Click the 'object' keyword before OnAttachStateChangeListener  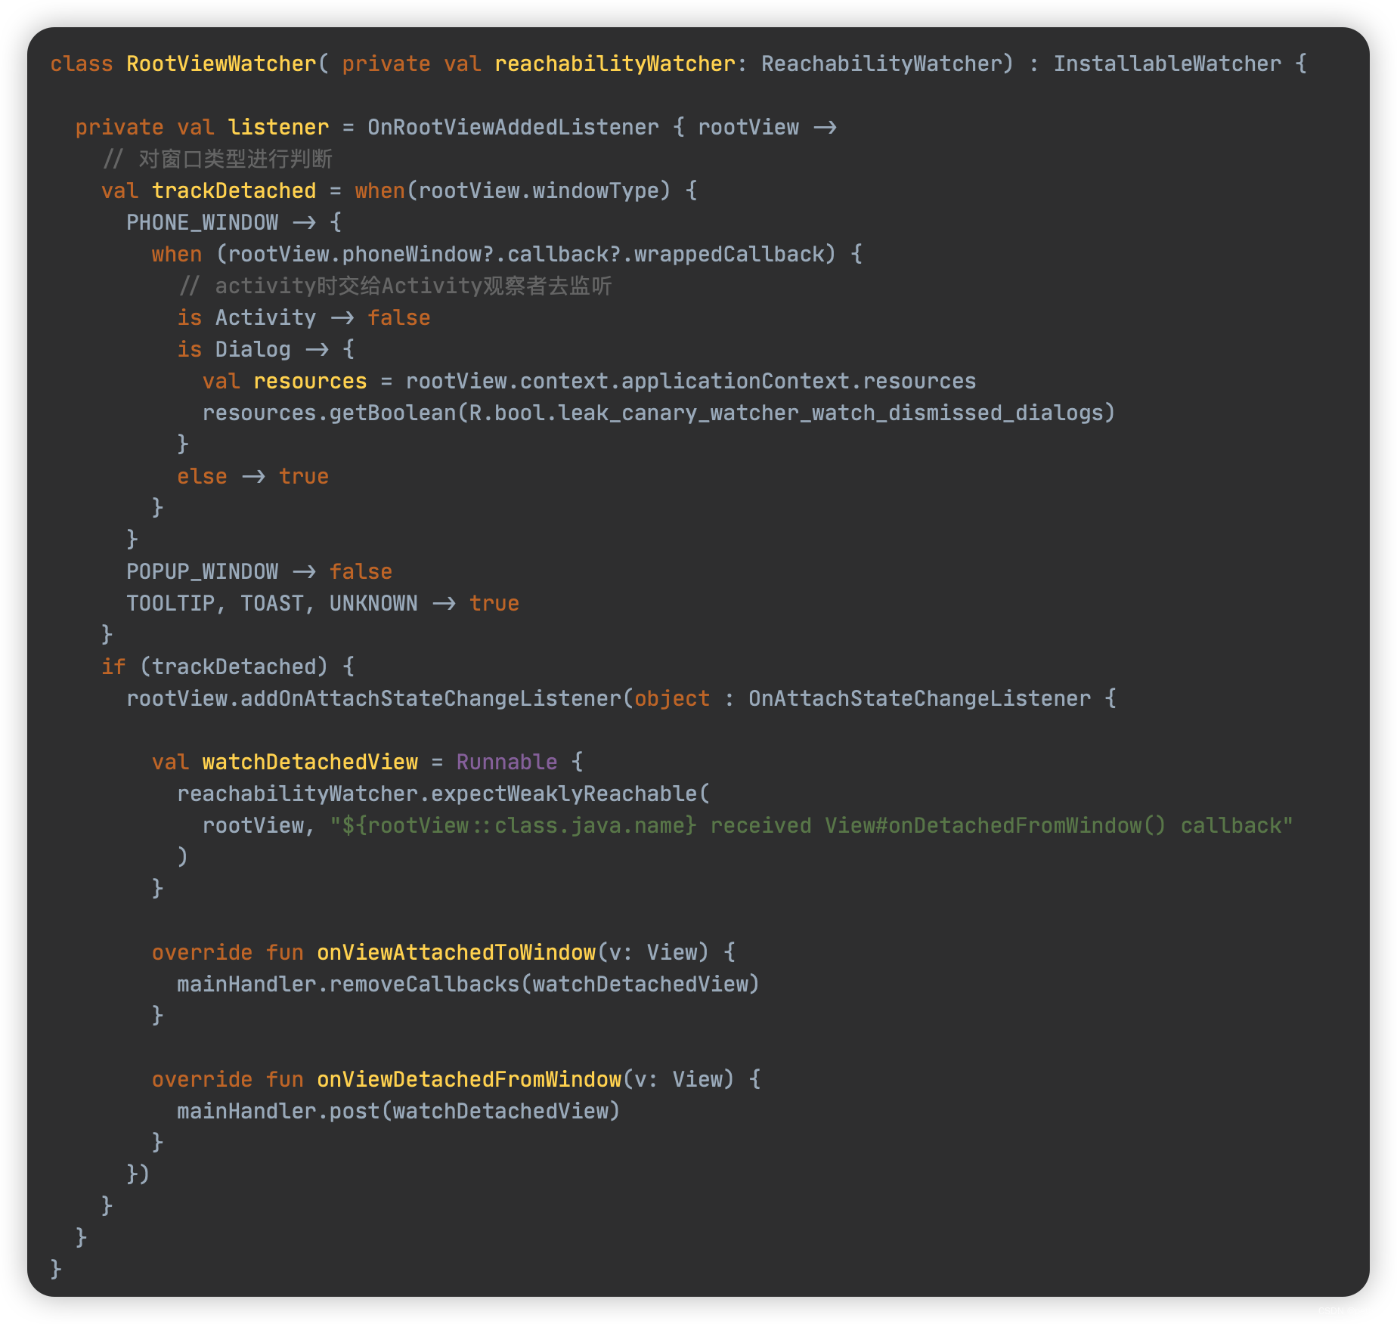coord(672,698)
